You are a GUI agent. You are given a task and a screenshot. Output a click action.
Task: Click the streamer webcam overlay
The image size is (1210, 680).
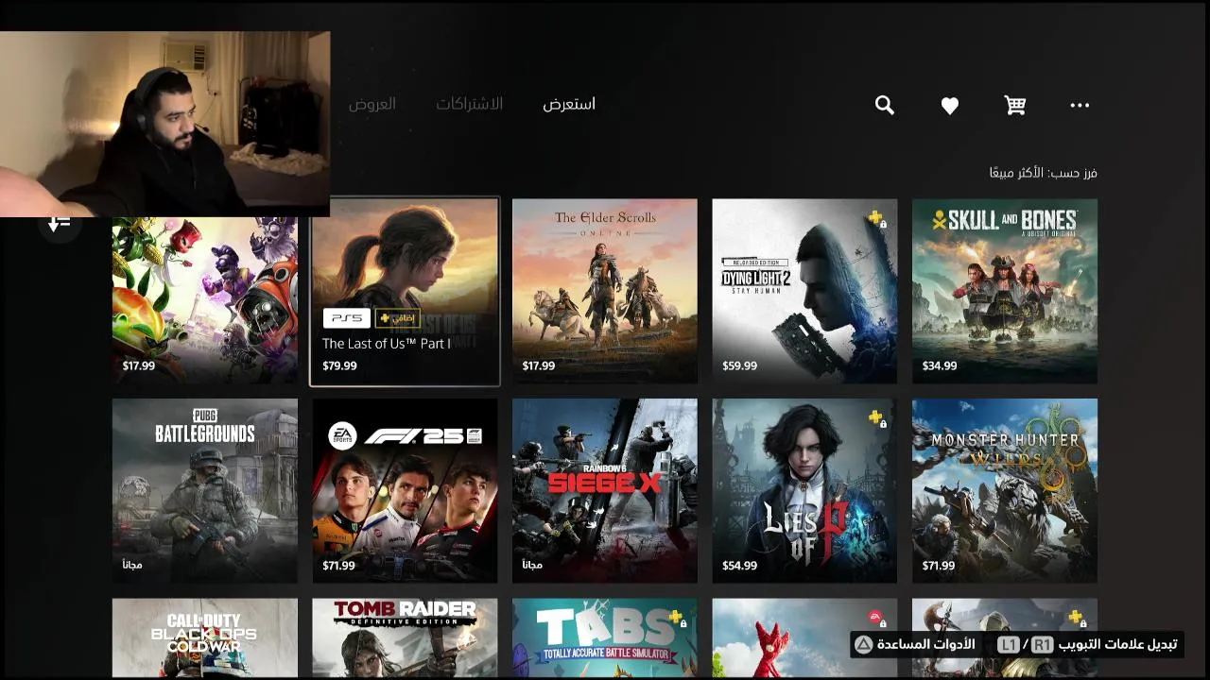tap(164, 124)
